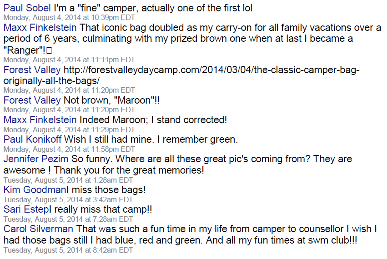Click the 11:29pm EDT timestamp
The width and height of the screenshot is (387, 259).
pyautogui.click(x=69, y=129)
